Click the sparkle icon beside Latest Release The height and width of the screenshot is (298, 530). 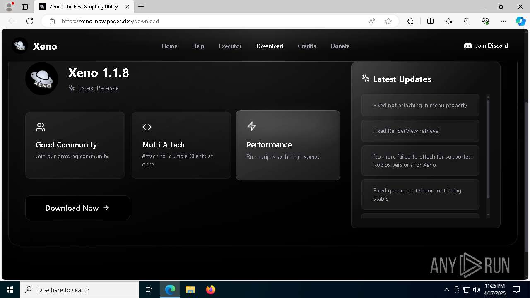[72, 88]
